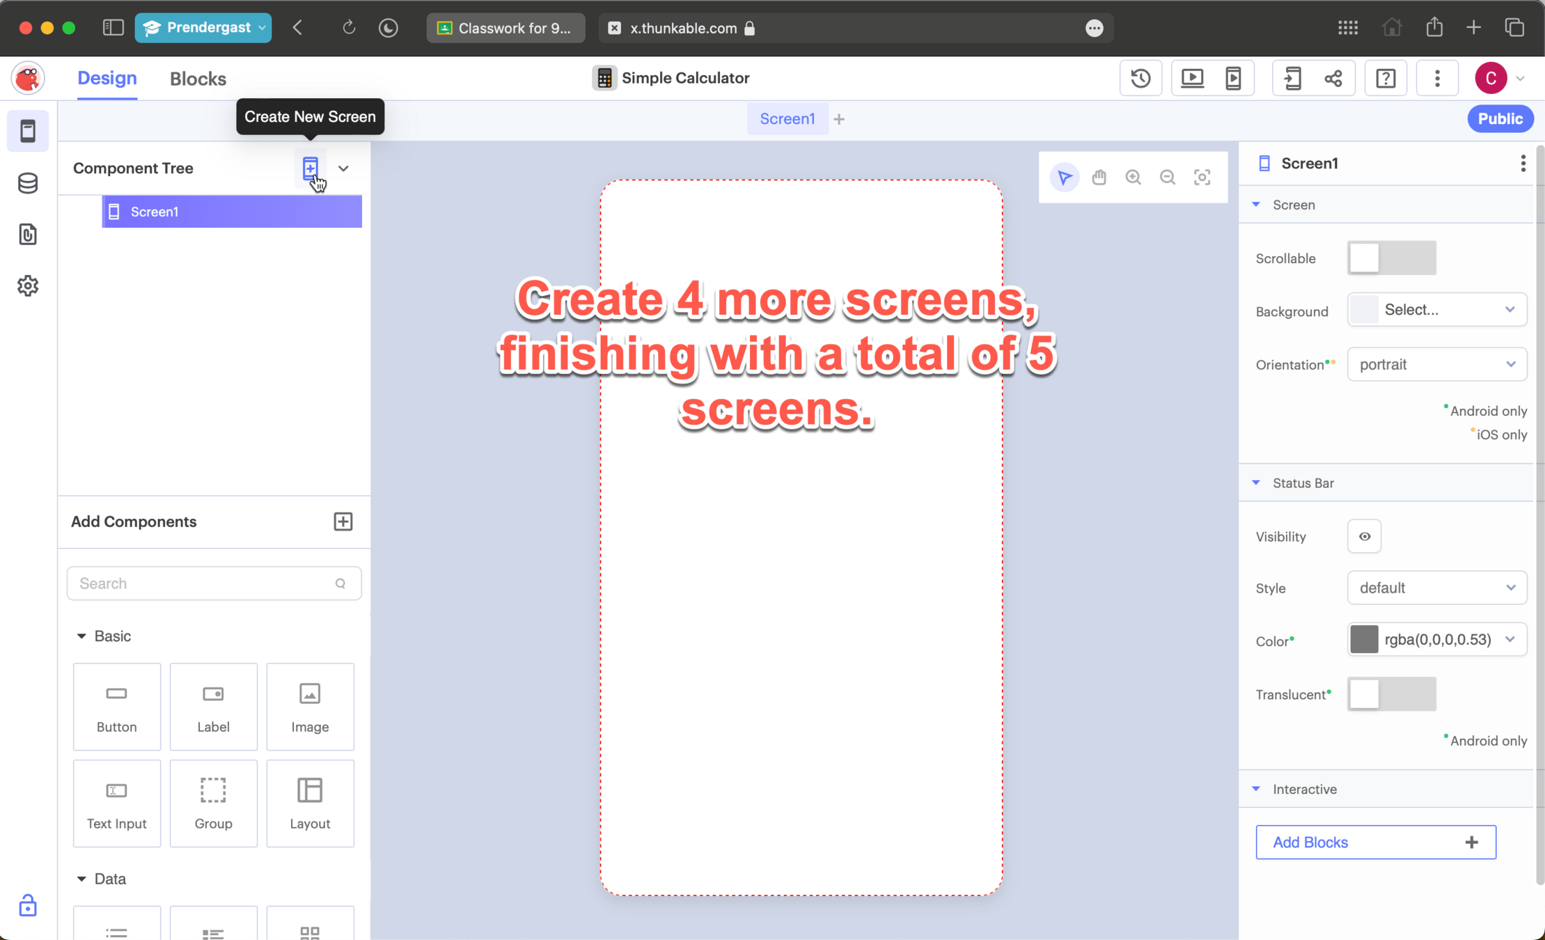
Task: Open the Data database sidebar icon
Action: pyautogui.click(x=28, y=183)
